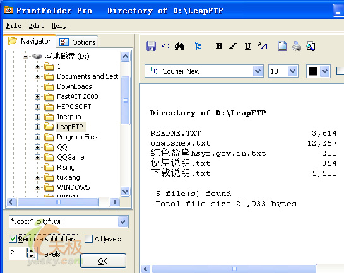Open Find with the binoculars icon

pyautogui.click(x=179, y=46)
